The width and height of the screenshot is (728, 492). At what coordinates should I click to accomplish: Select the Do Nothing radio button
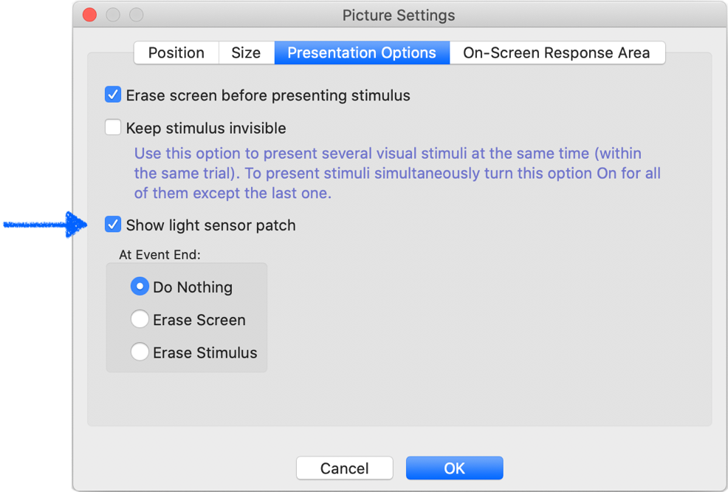140,286
